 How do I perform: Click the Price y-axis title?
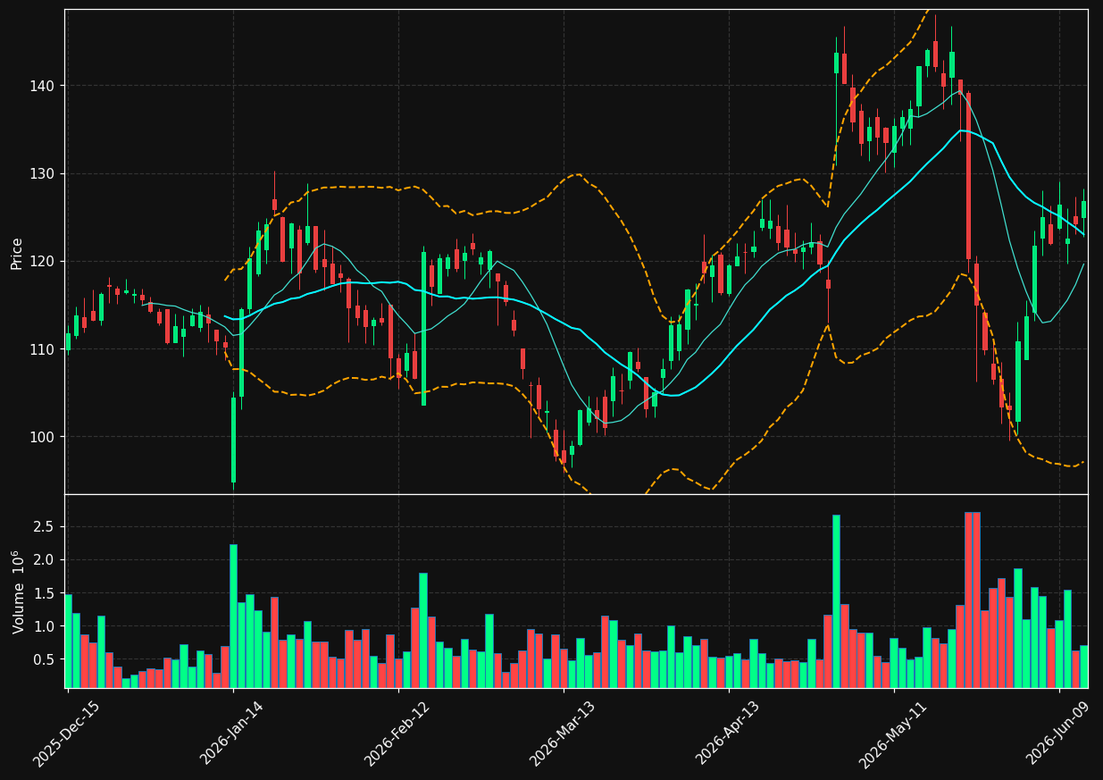click(x=17, y=252)
